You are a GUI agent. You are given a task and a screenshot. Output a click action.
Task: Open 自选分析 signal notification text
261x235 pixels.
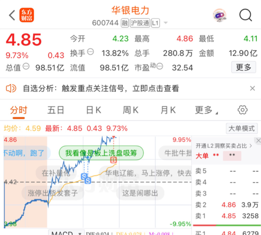[x=101, y=88]
